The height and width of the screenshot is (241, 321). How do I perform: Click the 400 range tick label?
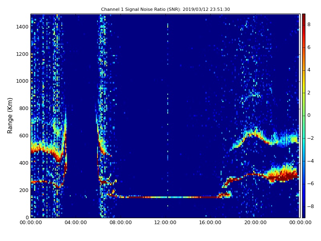pos(24,163)
